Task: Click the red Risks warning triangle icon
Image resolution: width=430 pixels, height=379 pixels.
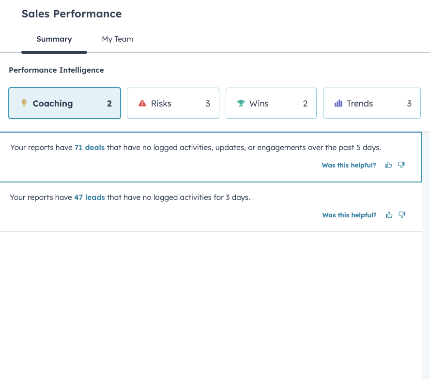Action: coord(142,103)
